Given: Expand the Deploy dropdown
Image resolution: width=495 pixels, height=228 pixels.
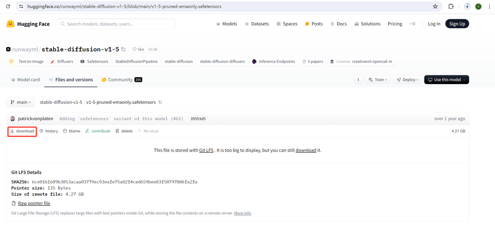Looking at the screenshot, I should [x=407, y=80].
